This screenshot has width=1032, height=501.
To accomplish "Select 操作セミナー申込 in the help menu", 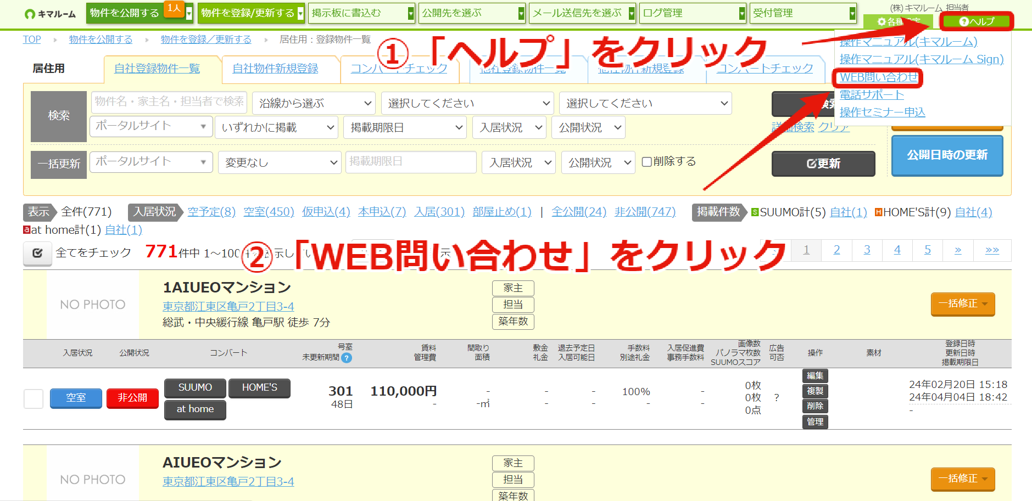I will click(x=882, y=112).
